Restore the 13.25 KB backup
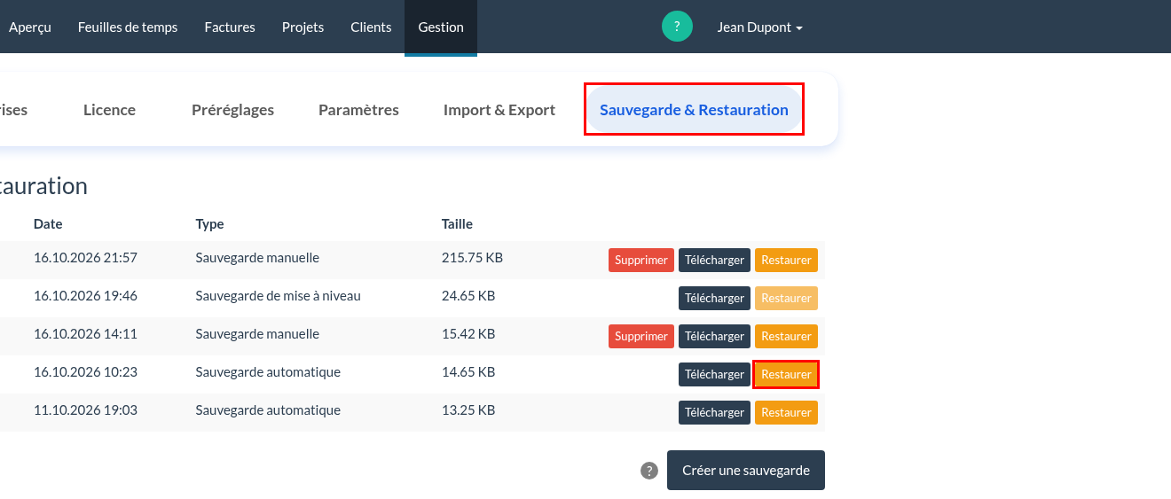Image resolution: width=1171 pixels, height=499 pixels. pyautogui.click(x=786, y=412)
